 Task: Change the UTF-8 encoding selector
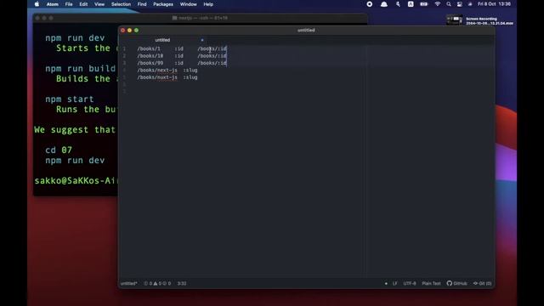click(x=410, y=283)
